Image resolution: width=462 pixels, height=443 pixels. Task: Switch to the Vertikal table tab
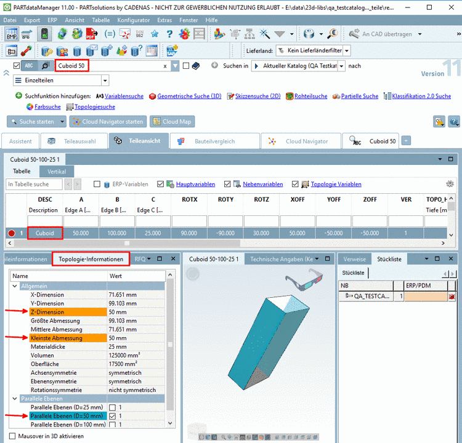(x=57, y=171)
